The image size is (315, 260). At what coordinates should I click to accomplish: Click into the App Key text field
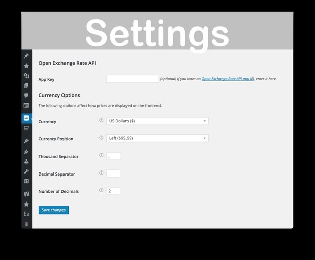point(133,79)
